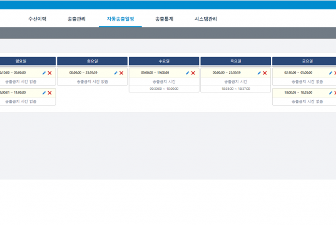Delete Tuesday's 00:00:00 ~ 23:59:59 schedule

[121, 73]
